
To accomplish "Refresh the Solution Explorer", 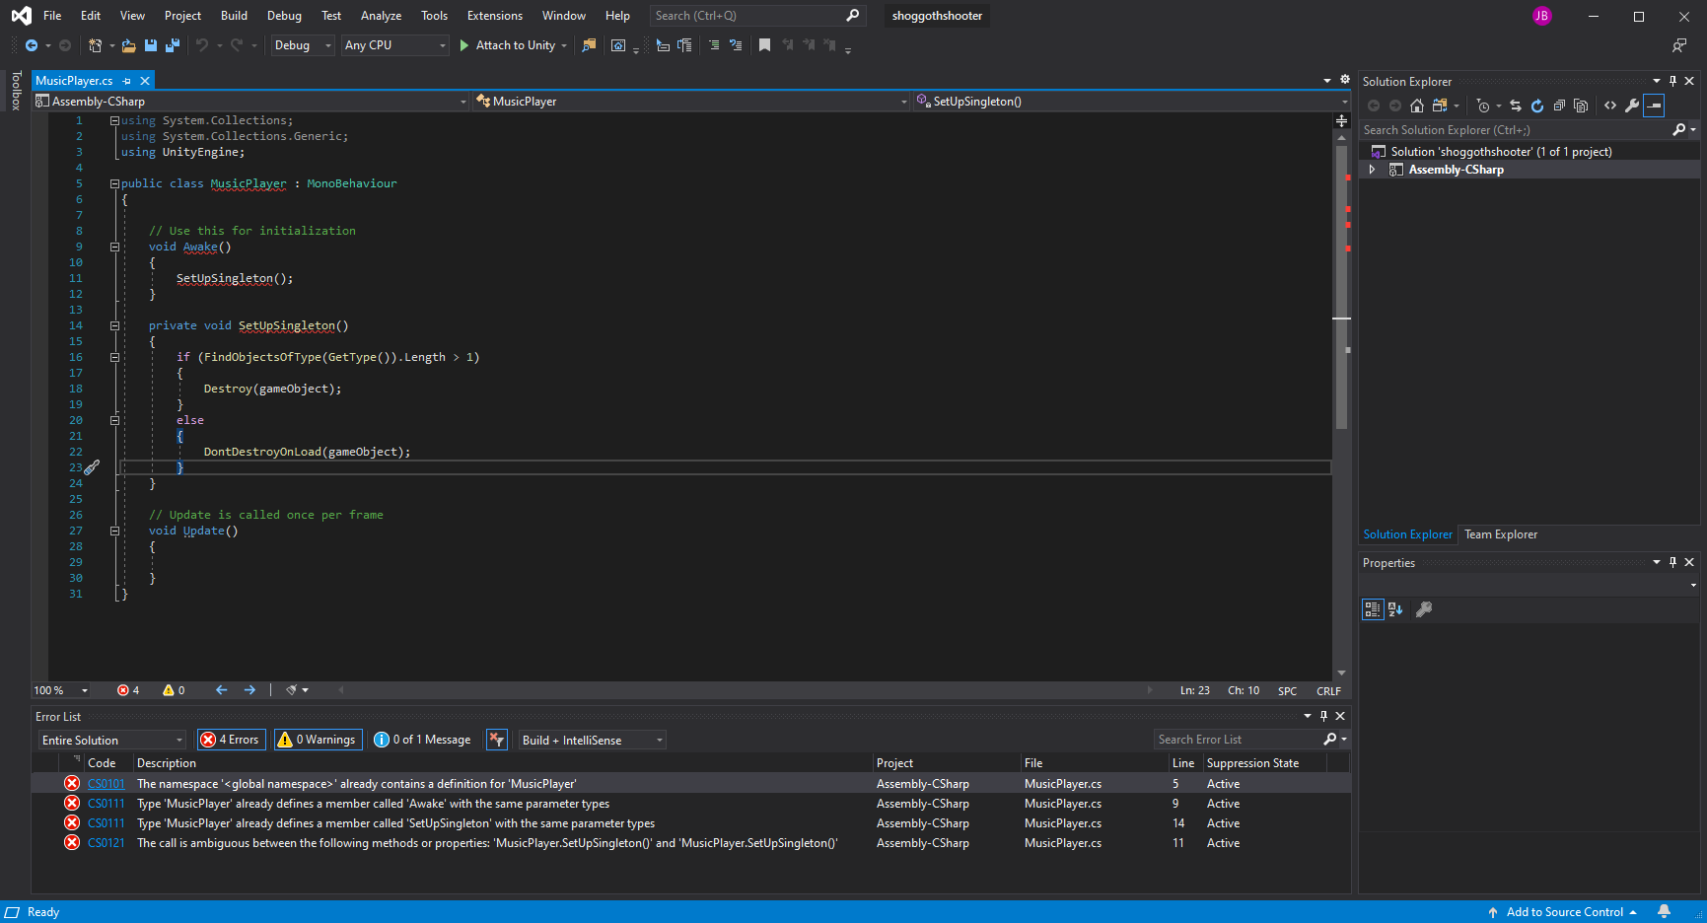I will tap(1537, 106).
